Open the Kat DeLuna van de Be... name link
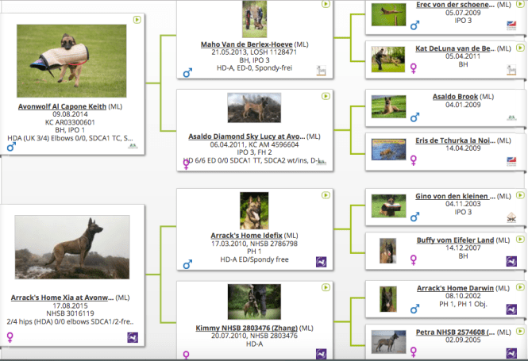Image resolution: width=528 pixels, height=361 pixels. click(455, 48)
